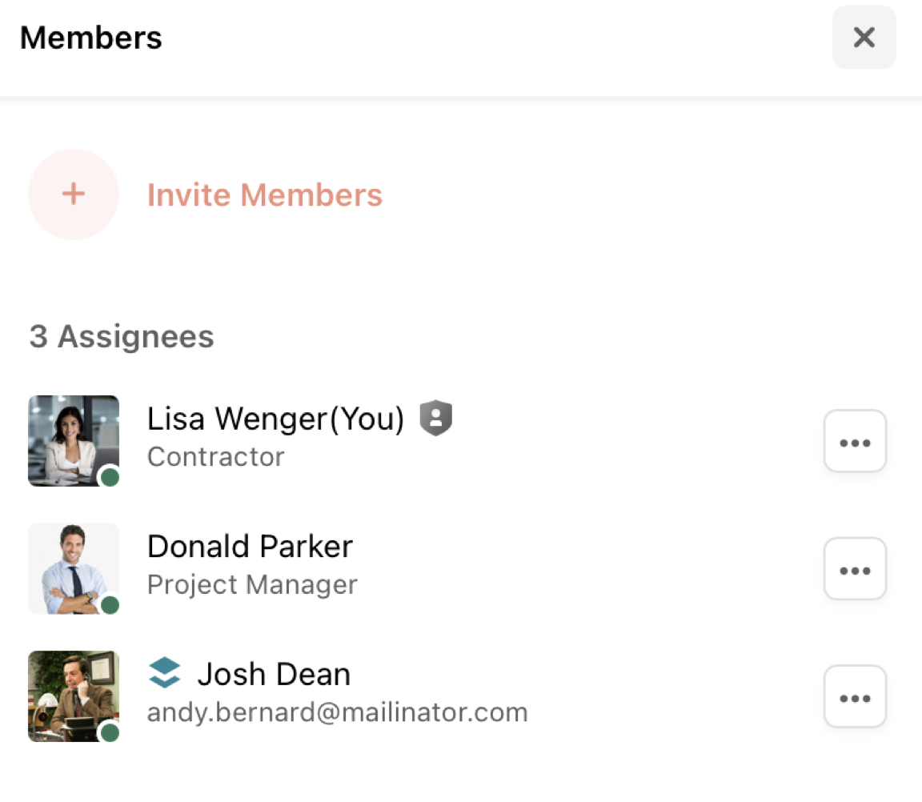Click the Donald Parker name
922x802 pixels.
[x=250, y=546]
